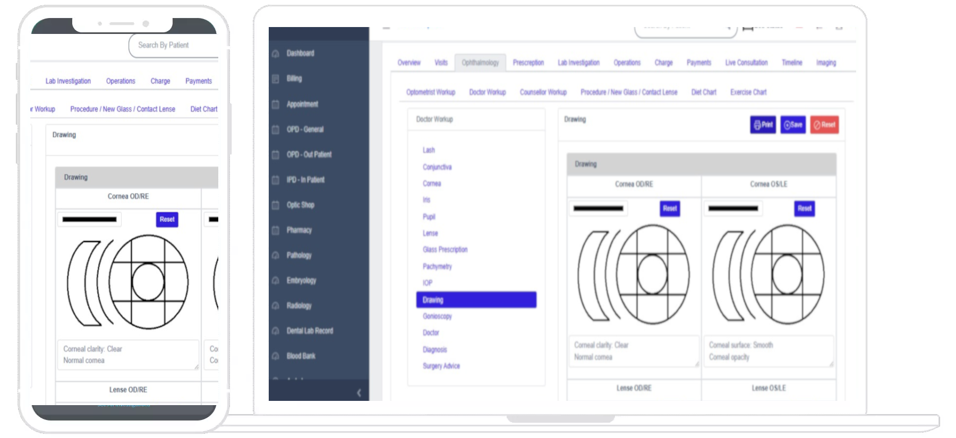Reset the Cornea OD/RE drawing on the laptop
The width and height of the screenshot is (956, 438).
670,208
